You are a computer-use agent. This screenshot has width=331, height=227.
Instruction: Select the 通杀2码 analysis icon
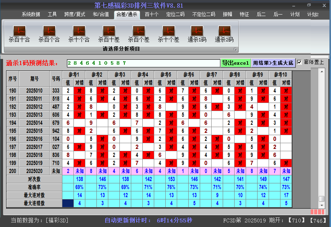(x=224, y=34)
